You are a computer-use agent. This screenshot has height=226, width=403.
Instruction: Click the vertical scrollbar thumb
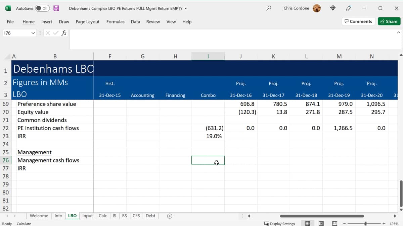tap(400, 194)
